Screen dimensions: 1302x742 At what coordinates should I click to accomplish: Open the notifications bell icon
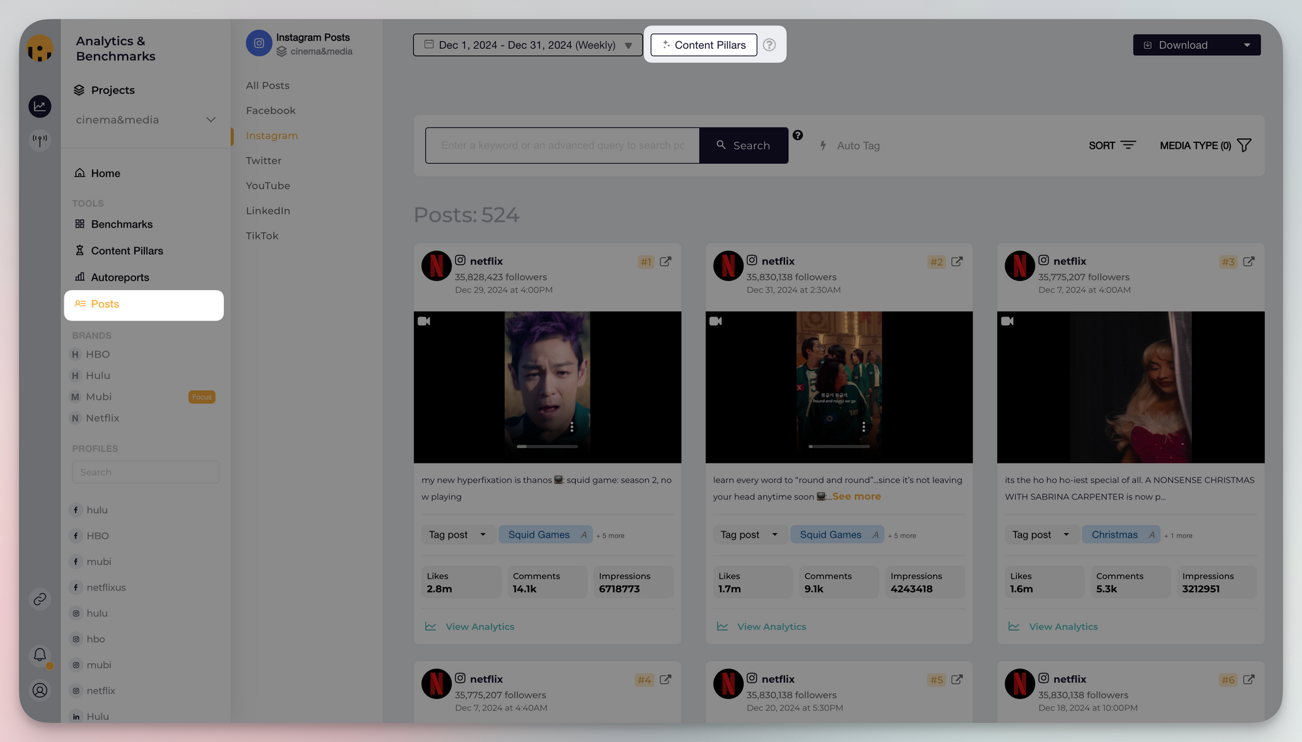coord(40,655)
